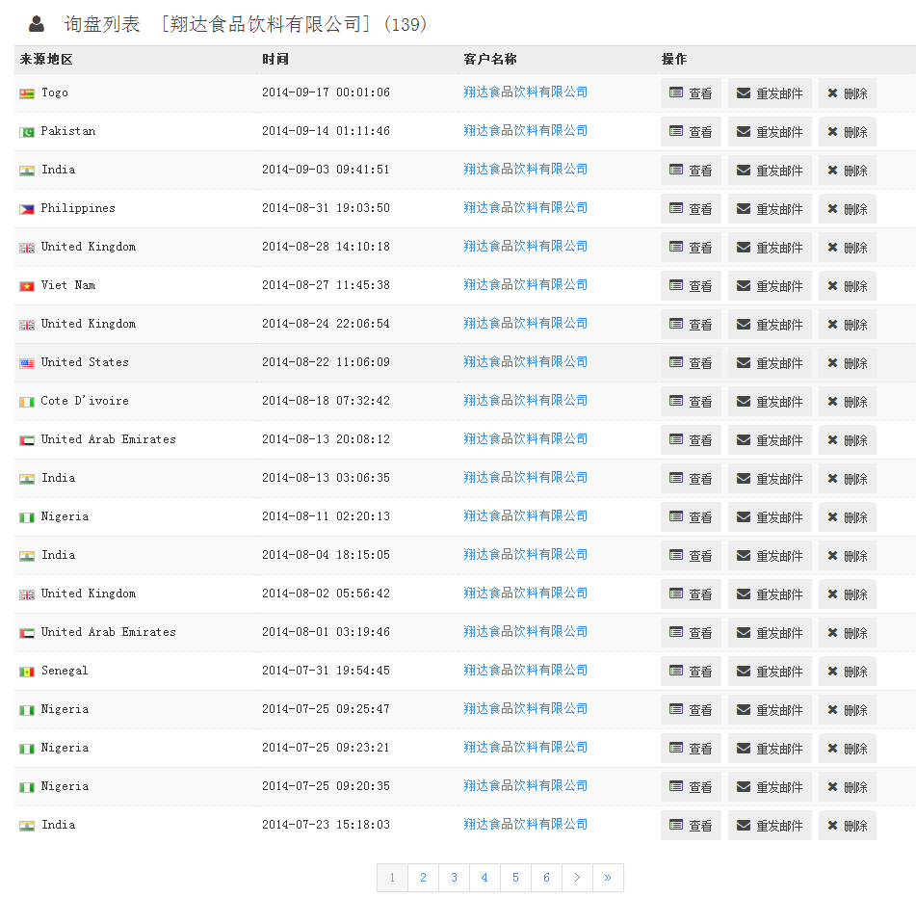Resend email for the United States inquiry
916x897 pixels.
pos(770,363)
